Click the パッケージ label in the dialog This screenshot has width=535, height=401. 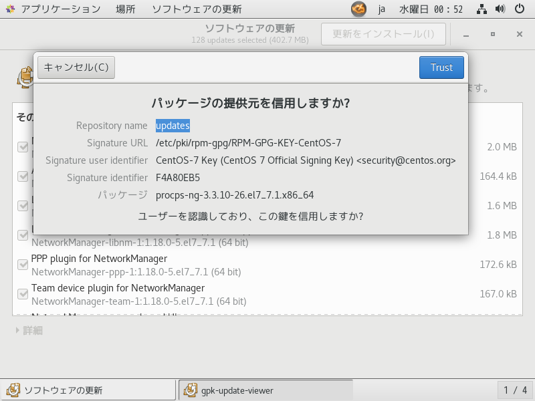pos(123,195)
